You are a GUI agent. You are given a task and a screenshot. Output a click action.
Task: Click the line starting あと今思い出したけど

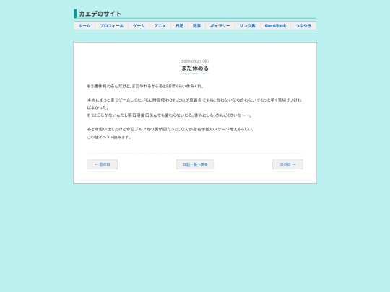point(170,129)
